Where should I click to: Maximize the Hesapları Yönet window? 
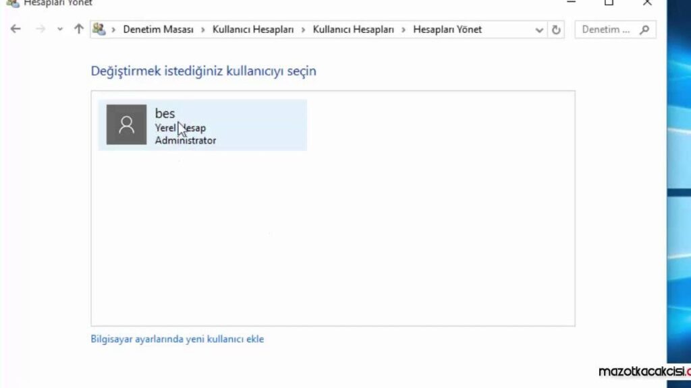tap(609, 4)
